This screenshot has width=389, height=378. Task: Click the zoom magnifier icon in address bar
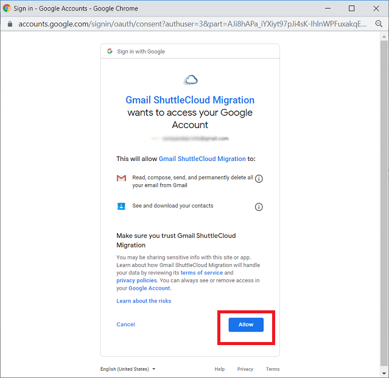pyautogui.click(x=379, y=24)
